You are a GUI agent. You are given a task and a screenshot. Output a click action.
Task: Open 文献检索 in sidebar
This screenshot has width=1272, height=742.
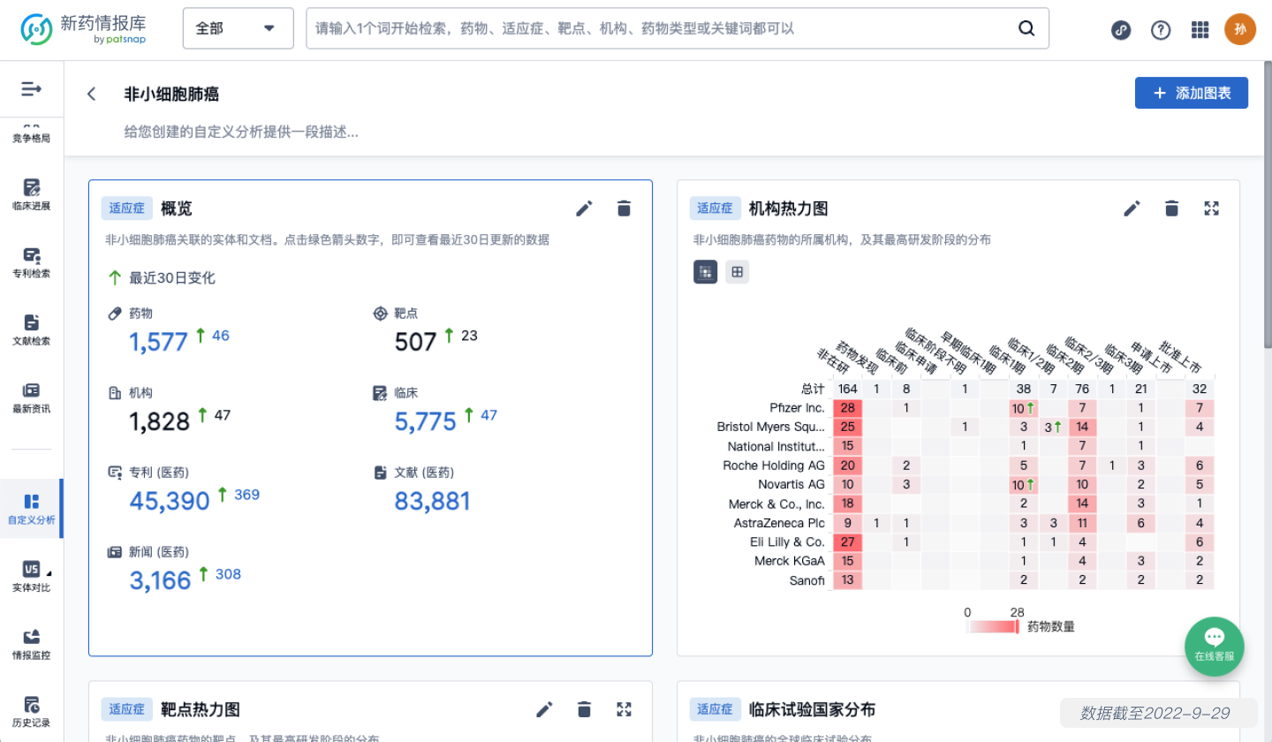(31, 329)
